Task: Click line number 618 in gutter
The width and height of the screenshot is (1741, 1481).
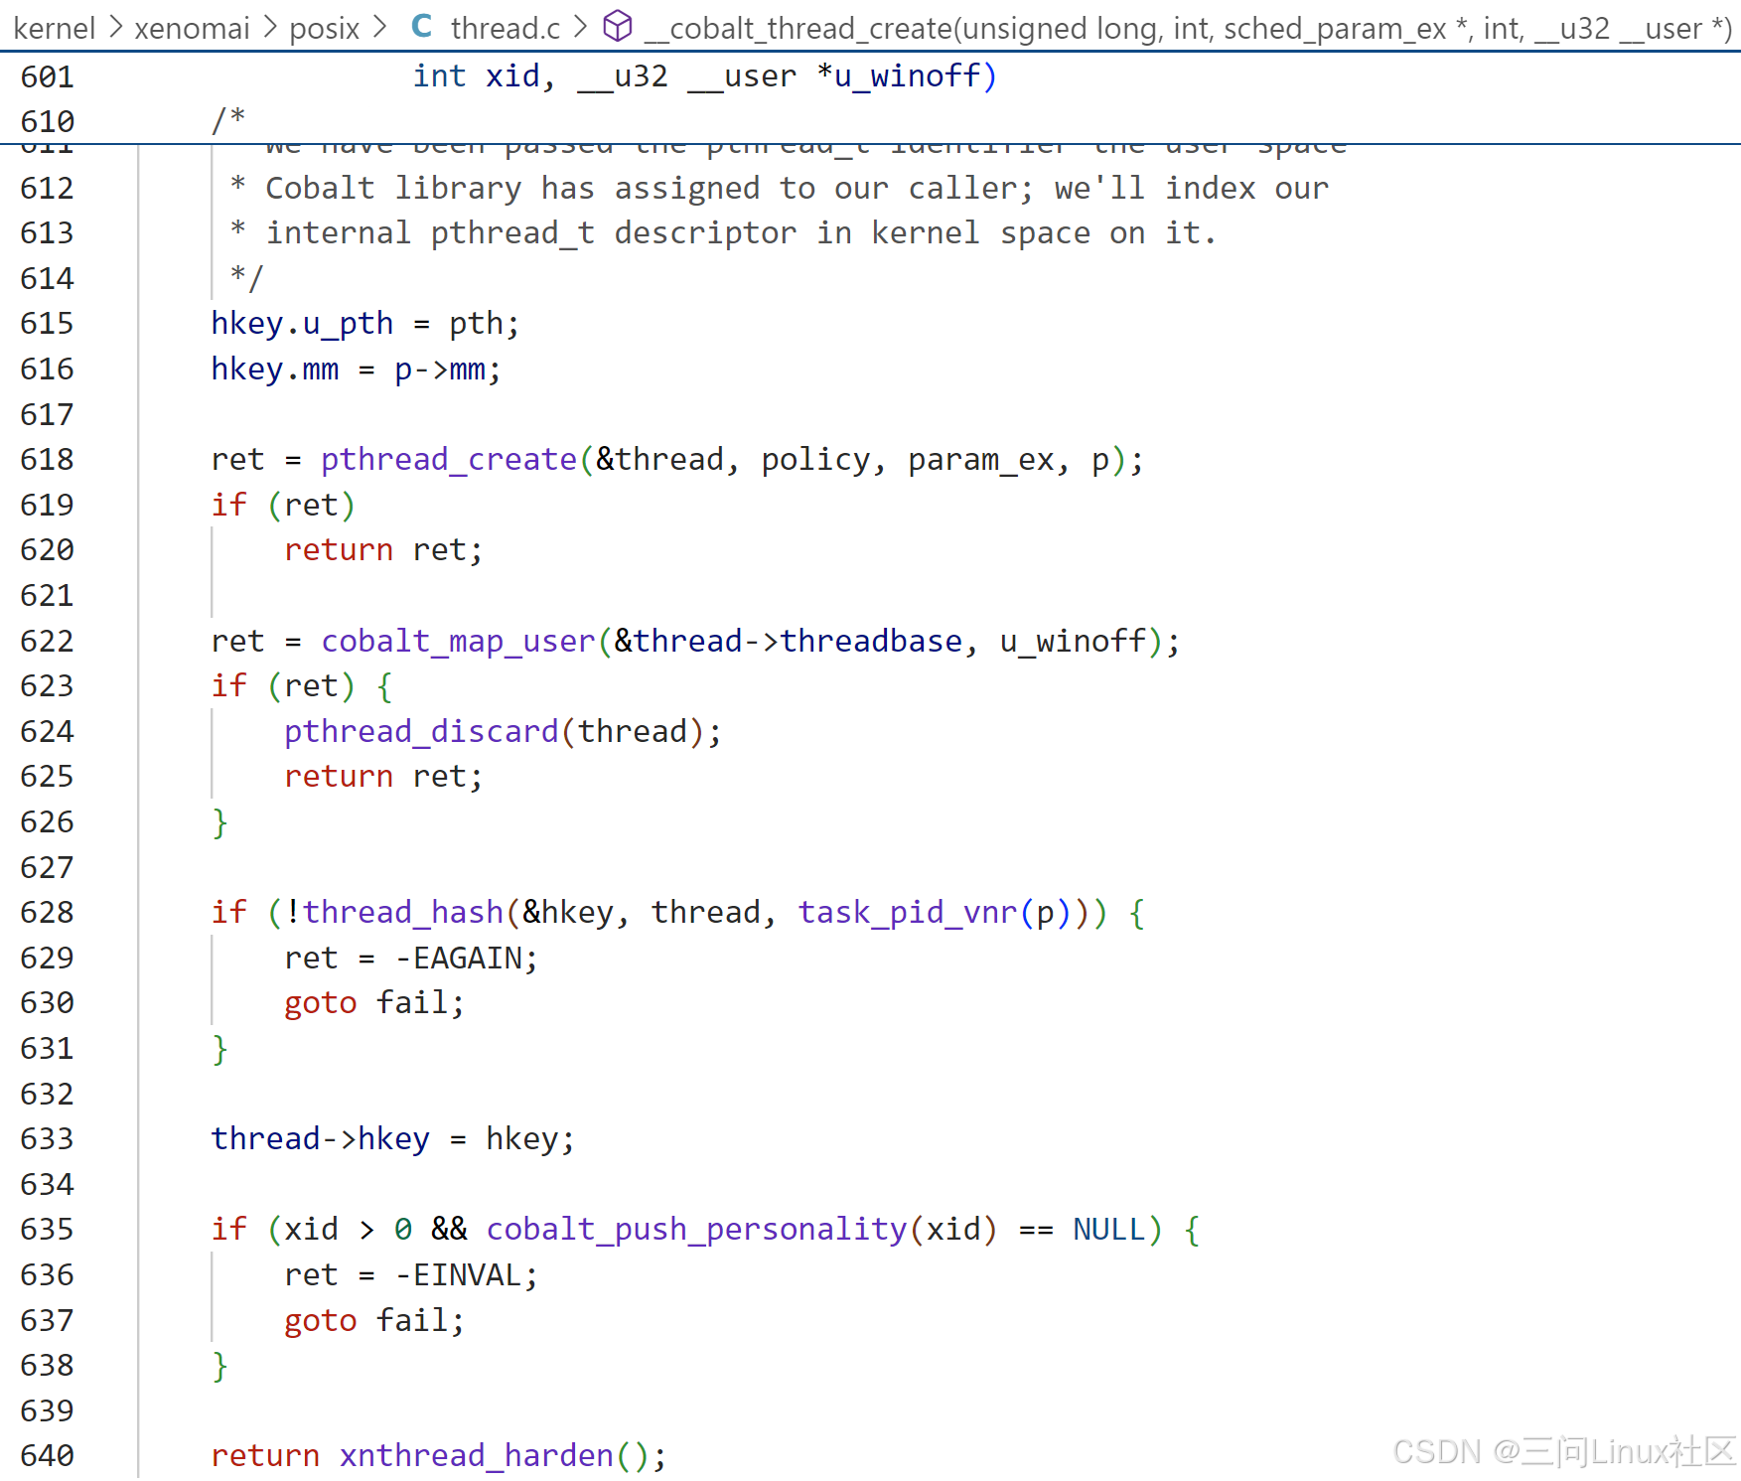Action: click(47, 459)
